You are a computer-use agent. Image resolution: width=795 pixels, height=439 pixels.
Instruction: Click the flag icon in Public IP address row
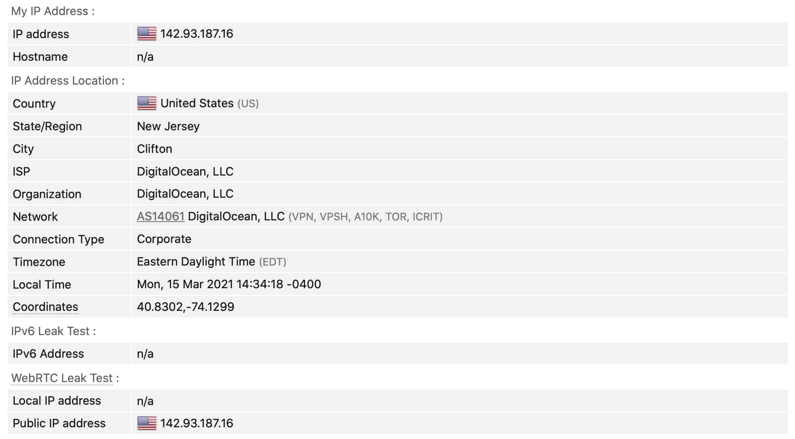(146, 423)
